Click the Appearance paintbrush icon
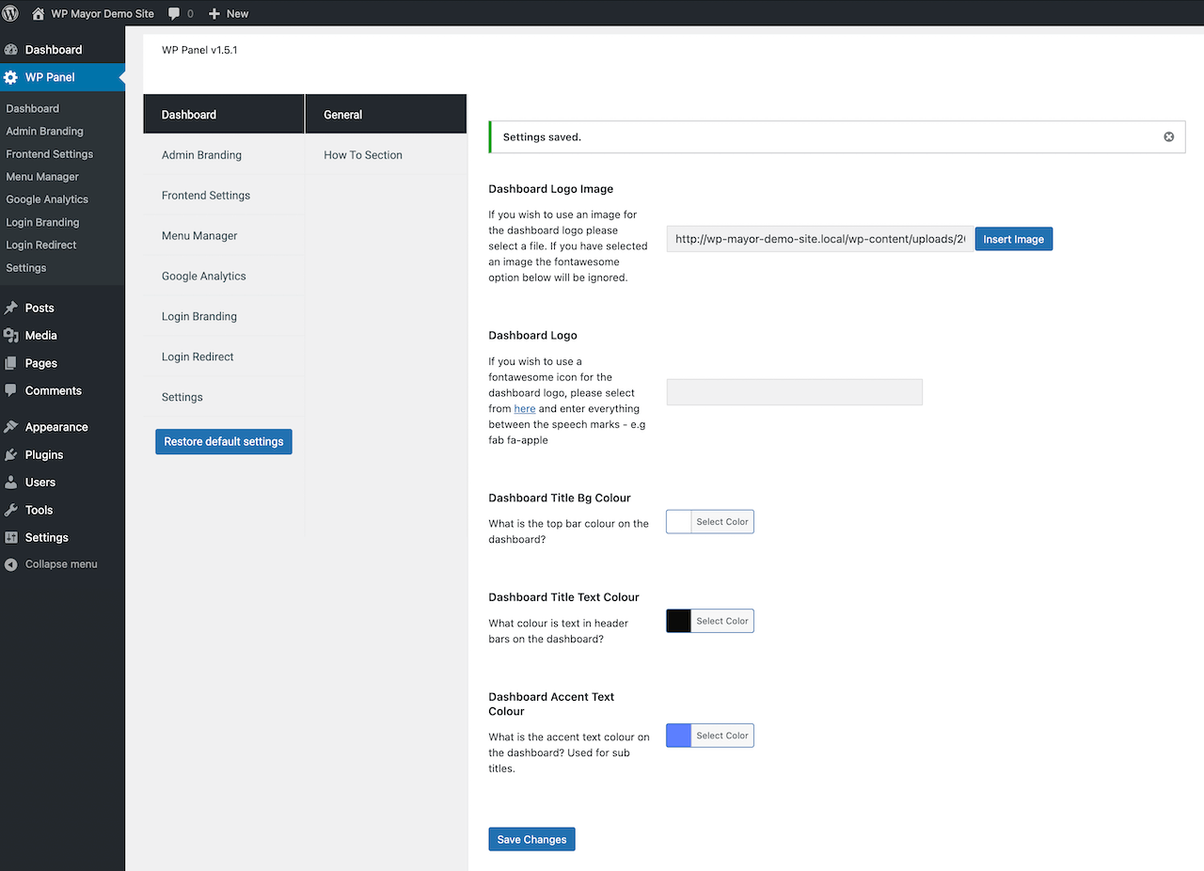Screen dimensions: 1204x871 pyautogui.click(x=11, y=427)
